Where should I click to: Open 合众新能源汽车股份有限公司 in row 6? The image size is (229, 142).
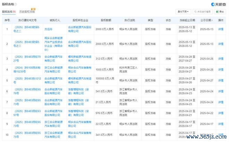(x=53, y=91)
